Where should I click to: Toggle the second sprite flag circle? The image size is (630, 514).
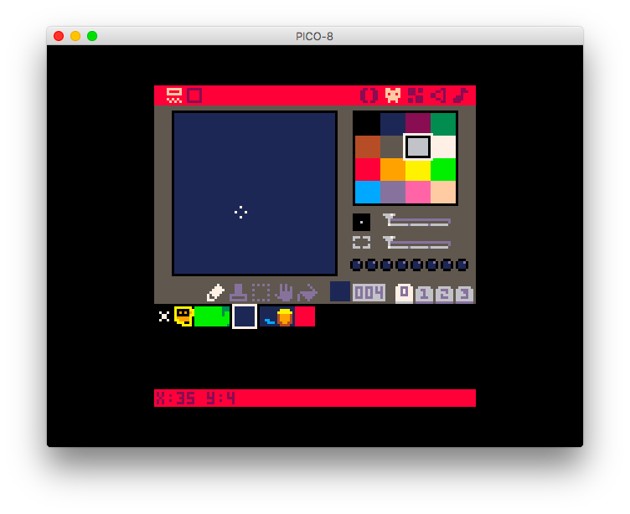pyautogui.click(x=372, y=265)
